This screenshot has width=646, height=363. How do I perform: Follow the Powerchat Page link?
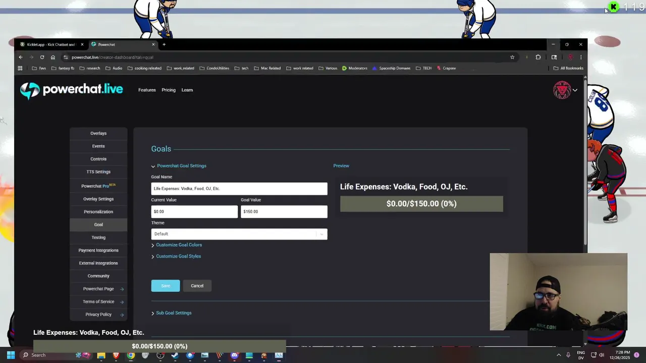[98, 289]
